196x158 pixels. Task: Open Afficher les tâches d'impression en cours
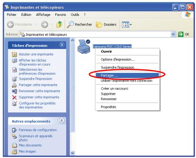pos(34,63)
